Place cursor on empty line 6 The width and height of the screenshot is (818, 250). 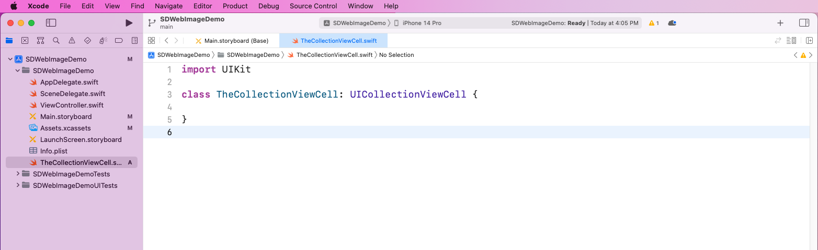coord(476,132)
